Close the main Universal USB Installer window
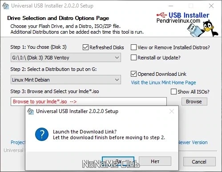 (x=211, y=6)
